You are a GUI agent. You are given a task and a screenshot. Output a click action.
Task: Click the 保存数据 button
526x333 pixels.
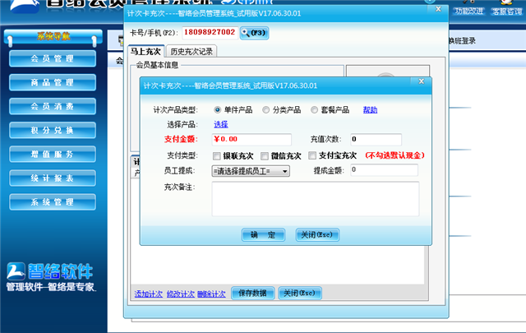point(253,293)
